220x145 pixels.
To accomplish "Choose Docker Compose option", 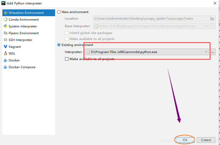I will tap(29, 67).
